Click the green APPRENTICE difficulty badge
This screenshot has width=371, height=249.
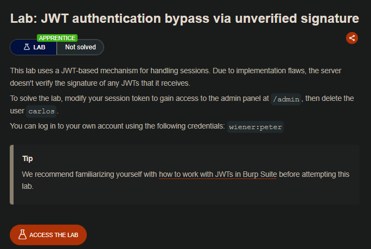pyautogui.click(x=57, y=38)
